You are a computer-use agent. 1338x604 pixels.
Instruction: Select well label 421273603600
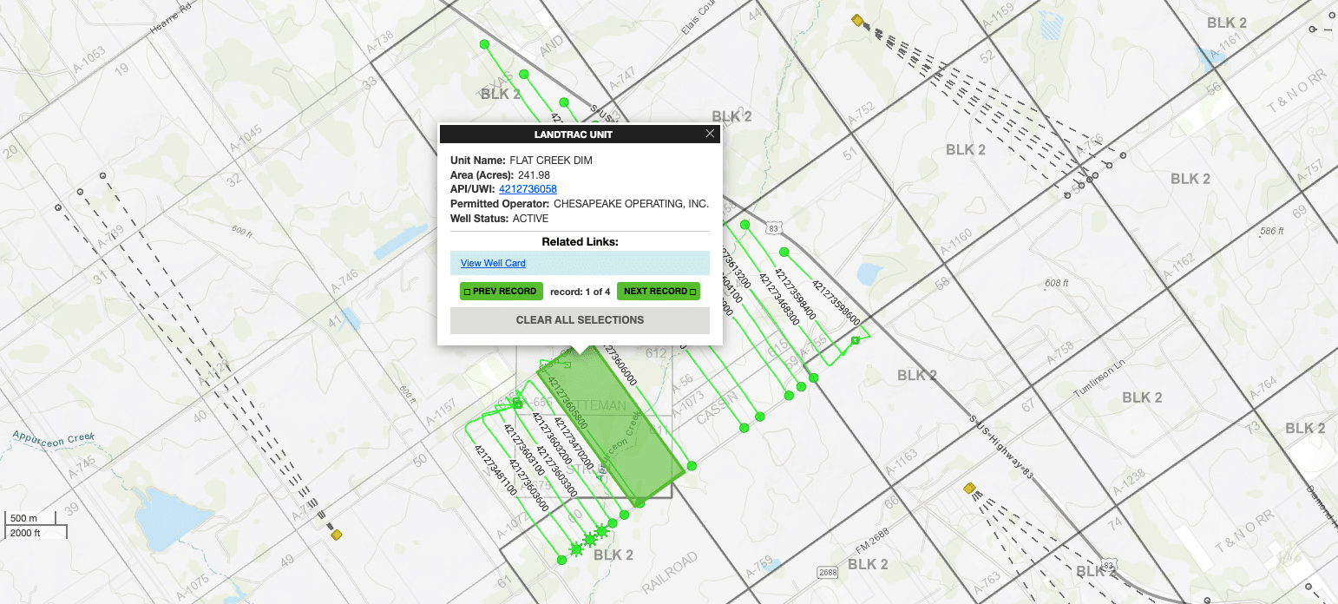(528, 485)
